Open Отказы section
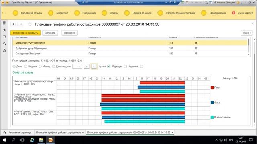 click(110, 13)
